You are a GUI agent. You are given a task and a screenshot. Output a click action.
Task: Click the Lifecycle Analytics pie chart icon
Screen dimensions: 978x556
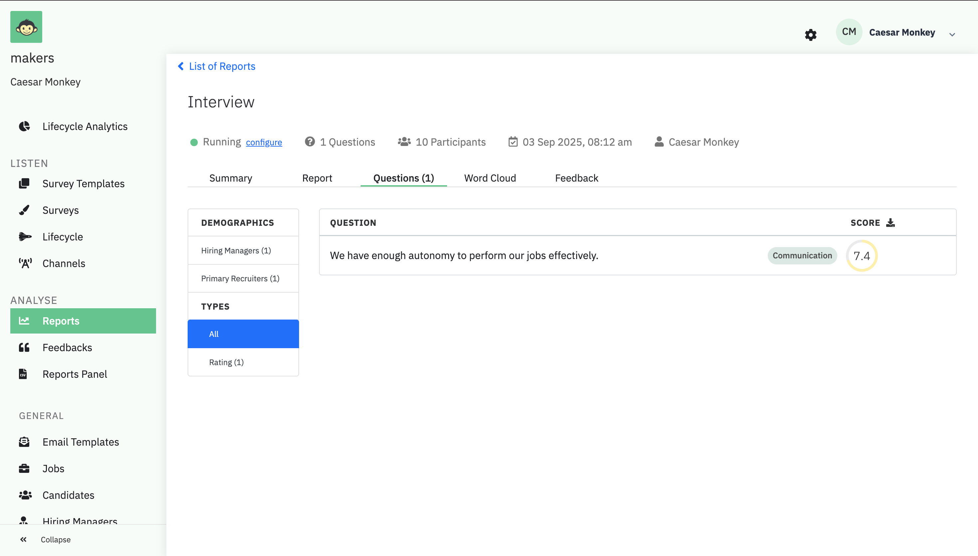(24, 126)
